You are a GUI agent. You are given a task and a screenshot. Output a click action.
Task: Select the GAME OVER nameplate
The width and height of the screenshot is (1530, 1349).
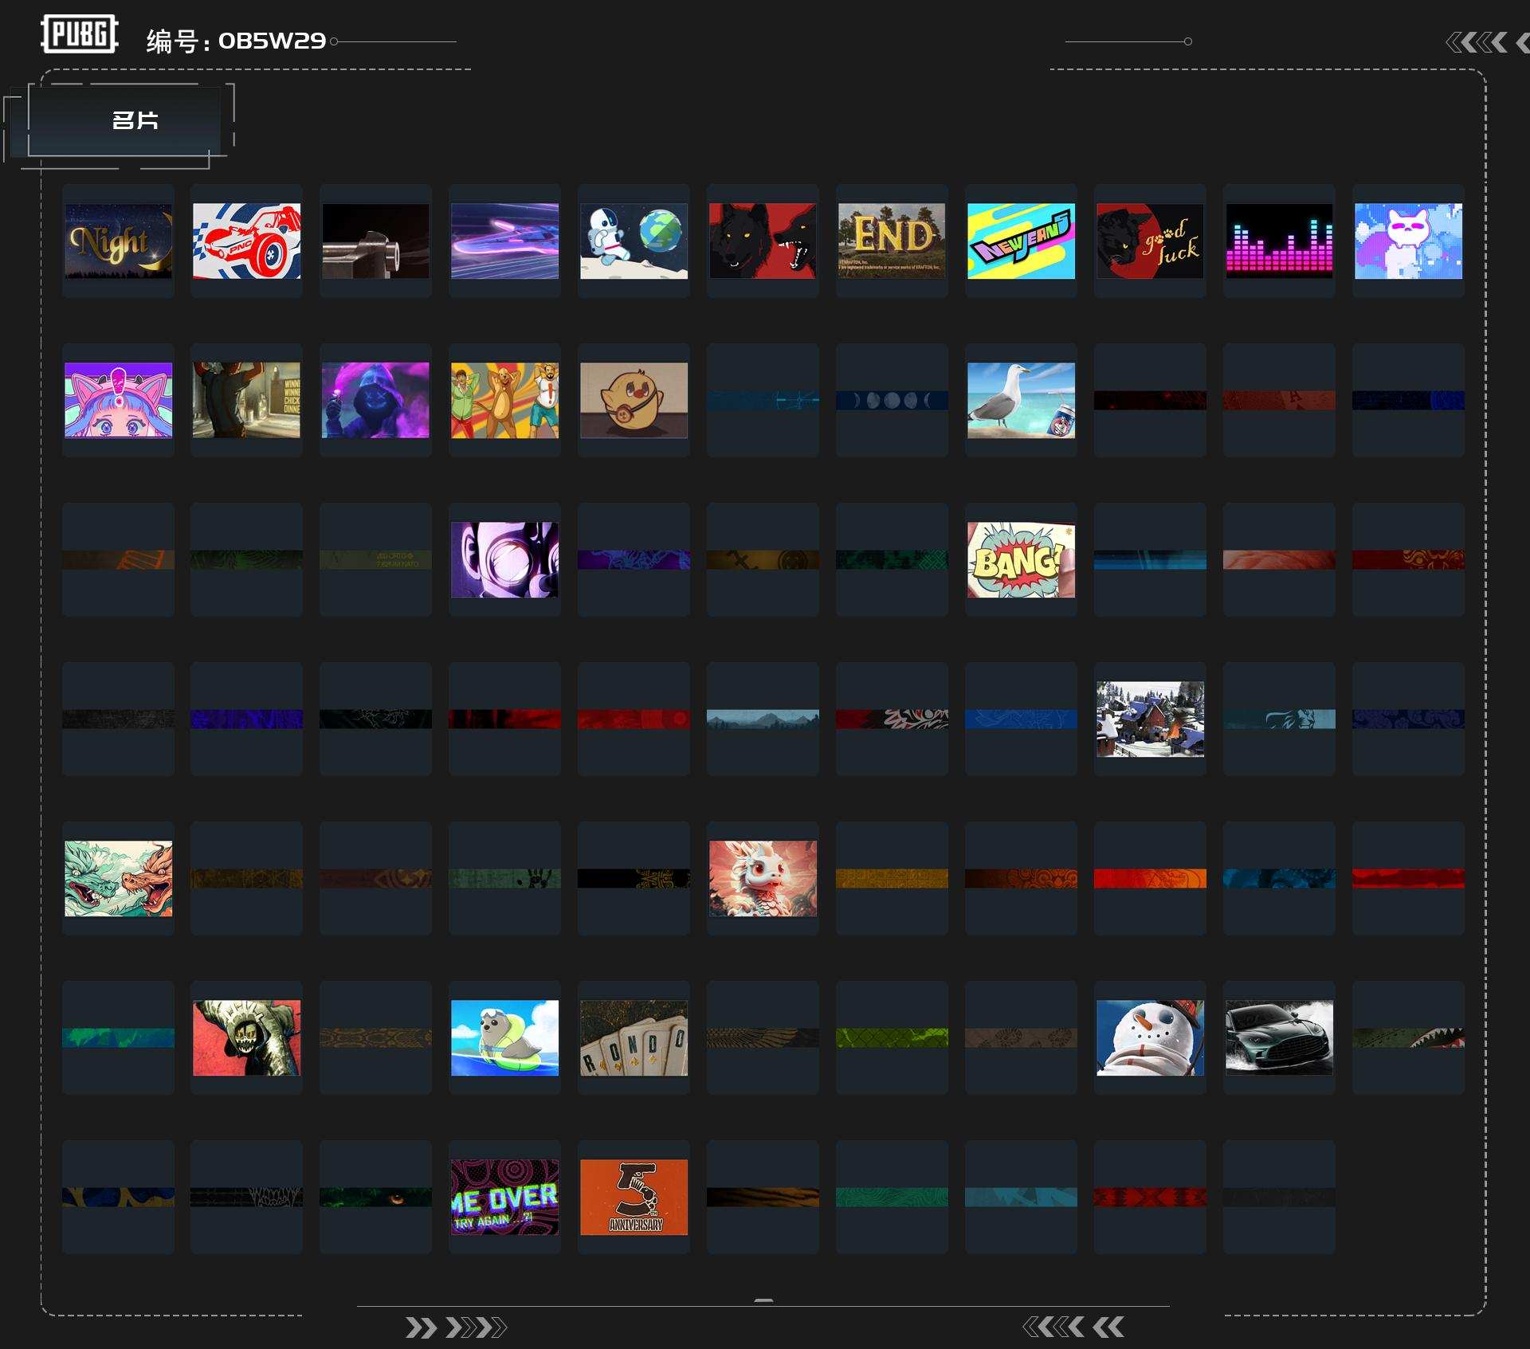[x=504, y=1197]
